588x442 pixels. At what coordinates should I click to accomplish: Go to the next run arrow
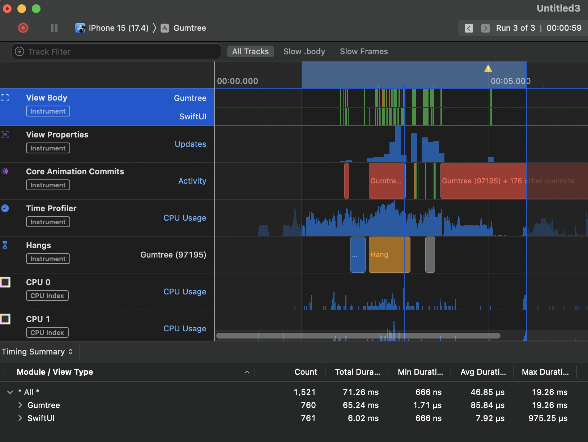486,28
